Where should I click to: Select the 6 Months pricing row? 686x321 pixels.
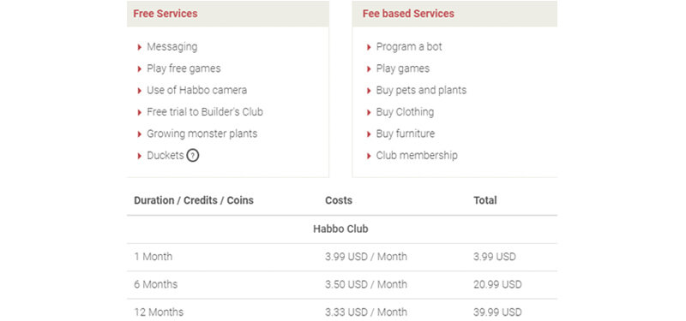pos(342,285)
